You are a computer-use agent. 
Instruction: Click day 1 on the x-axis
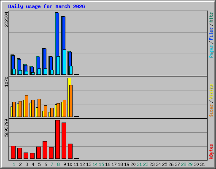14,164
